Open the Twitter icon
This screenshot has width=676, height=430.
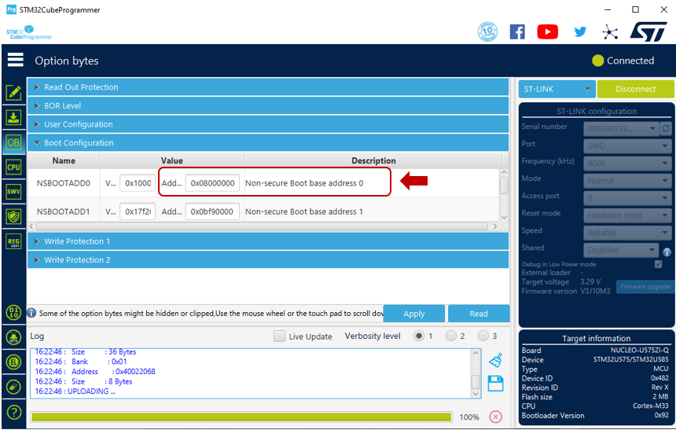(580, 32)
